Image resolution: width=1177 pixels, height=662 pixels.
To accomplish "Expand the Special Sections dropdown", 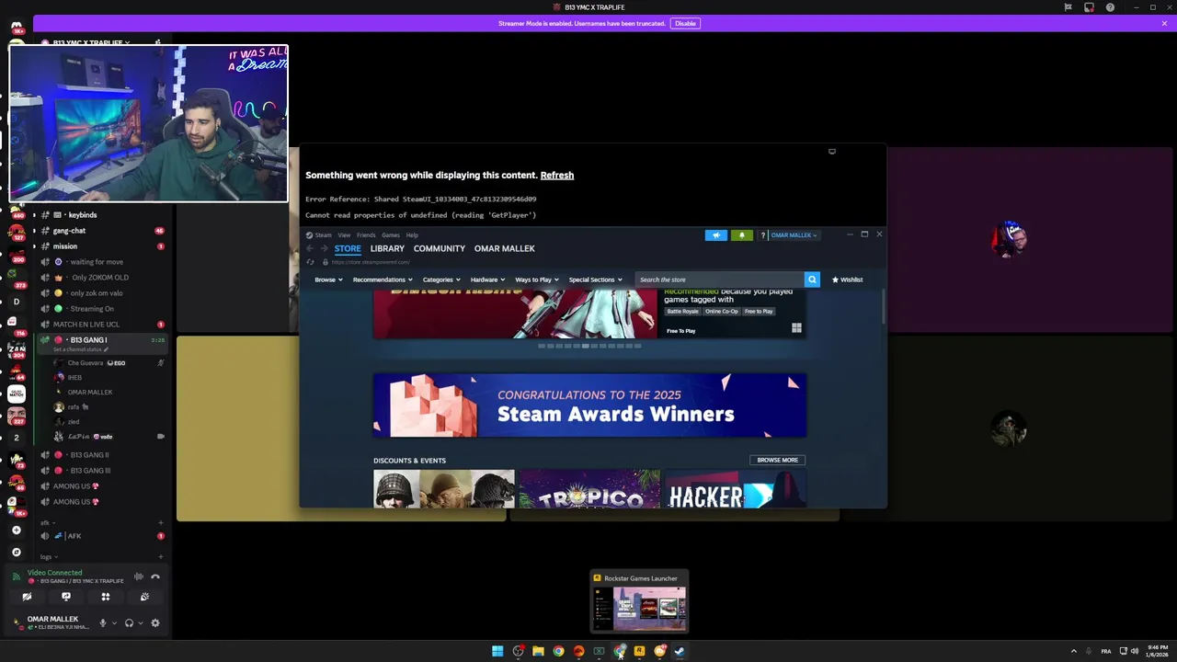I will pos(595,280).
